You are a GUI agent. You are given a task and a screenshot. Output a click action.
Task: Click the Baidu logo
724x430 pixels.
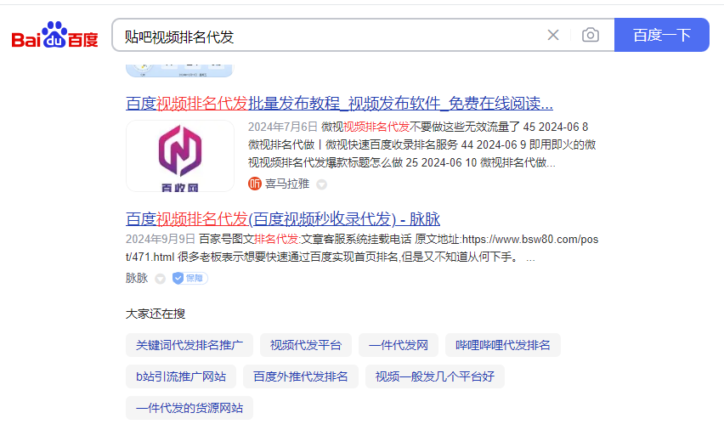pos(54,35)
